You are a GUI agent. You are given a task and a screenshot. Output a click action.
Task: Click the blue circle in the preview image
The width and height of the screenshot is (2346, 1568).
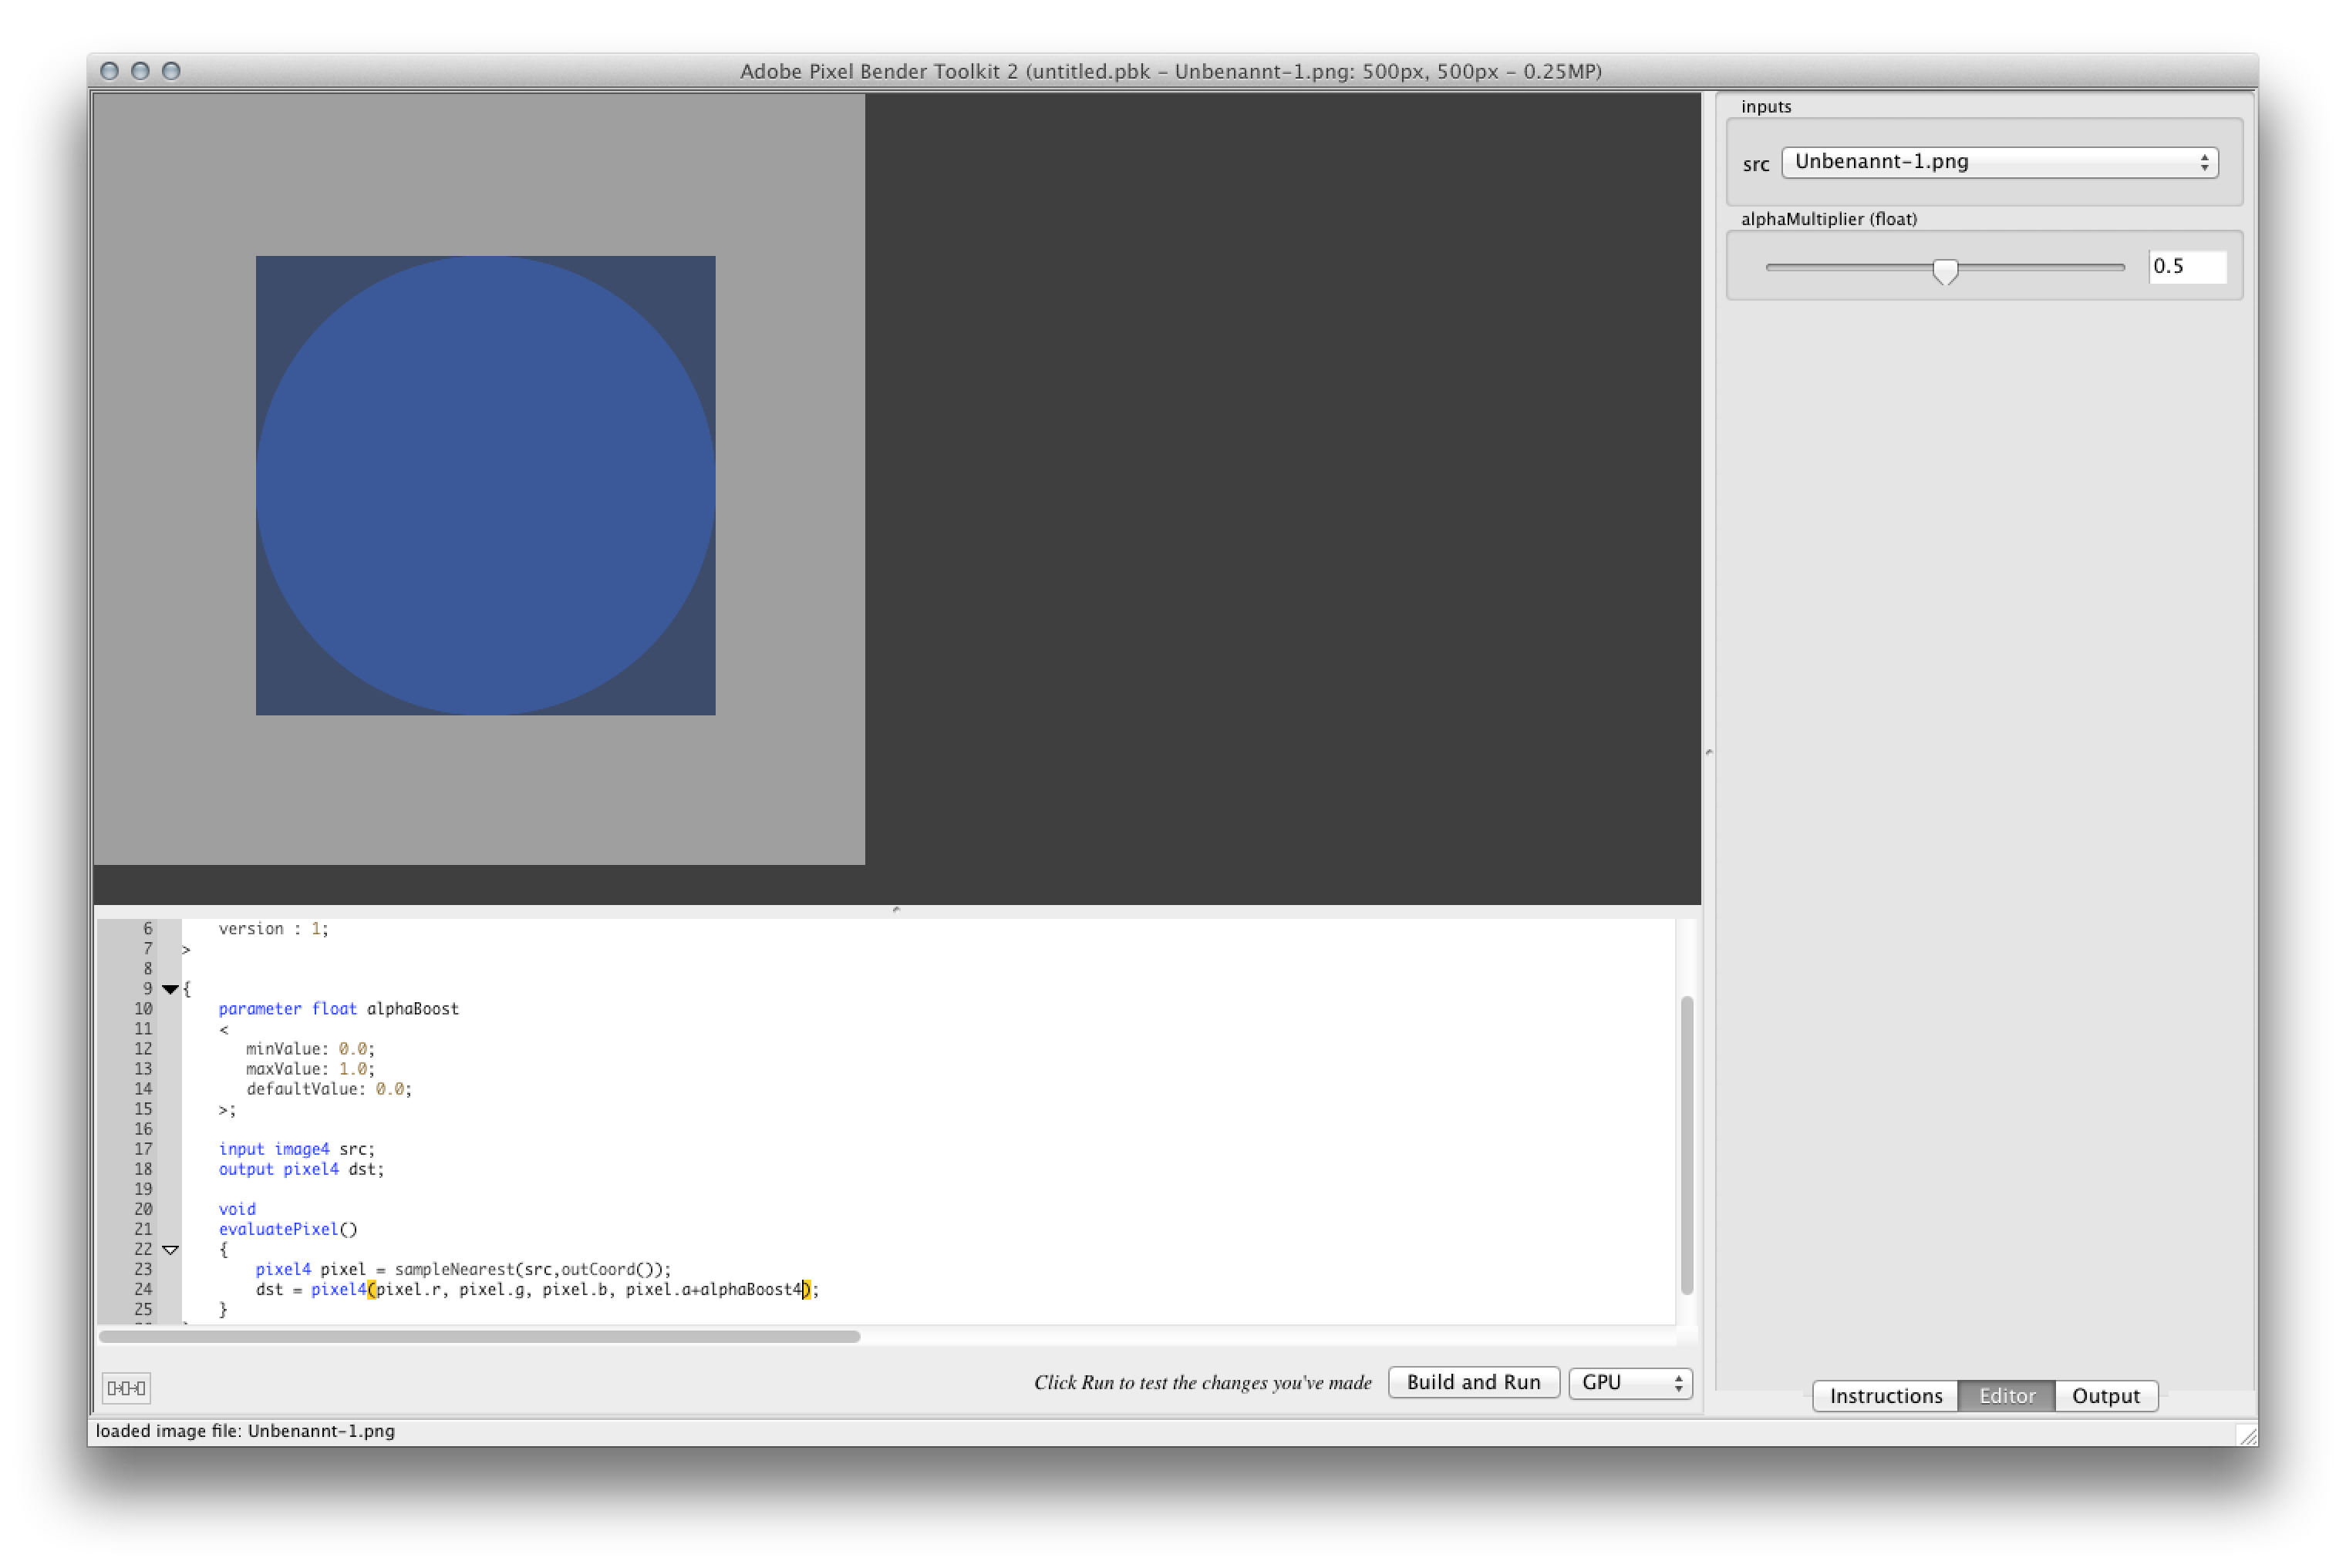[485, 486]
